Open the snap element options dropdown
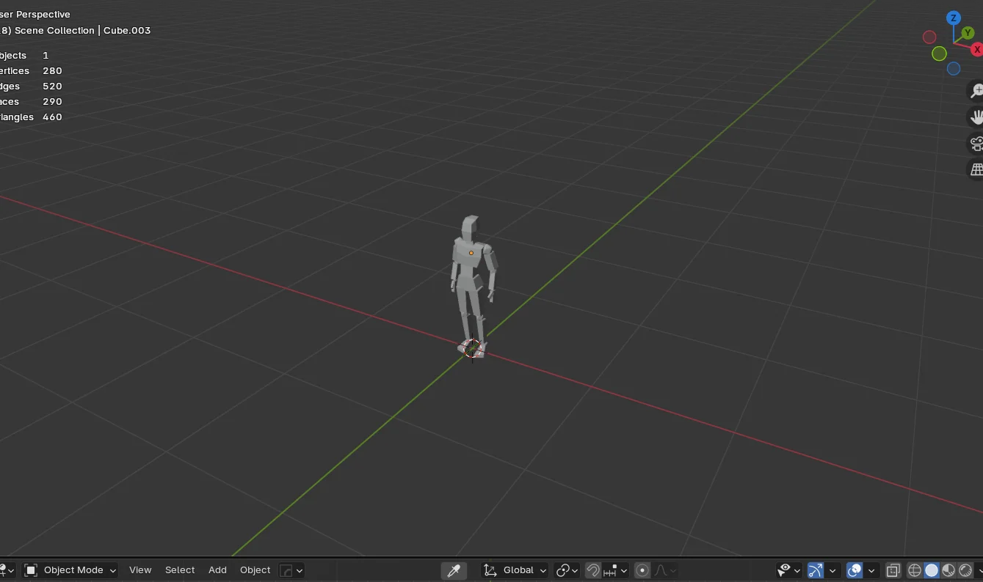Image resolution: width=983 pixels, height=582 pixels. 615,570
